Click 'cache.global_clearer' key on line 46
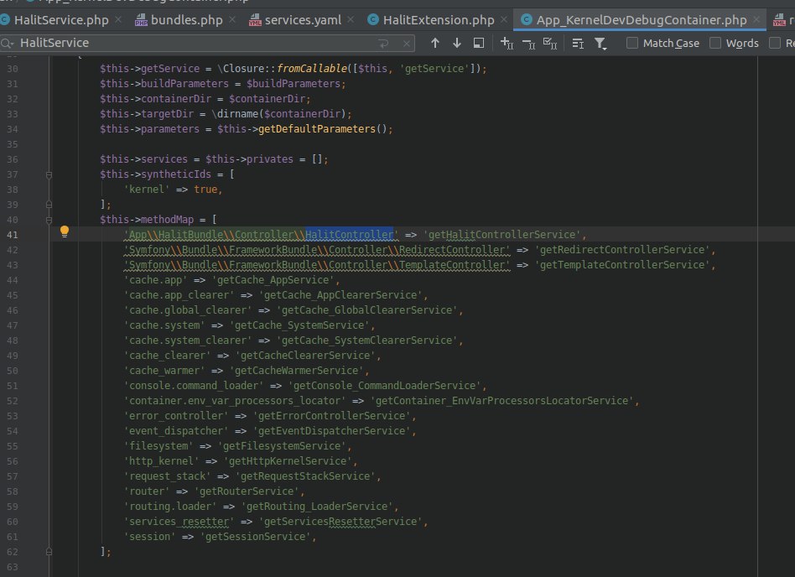The width and height of the screenshot is (795, 577). 188,310
